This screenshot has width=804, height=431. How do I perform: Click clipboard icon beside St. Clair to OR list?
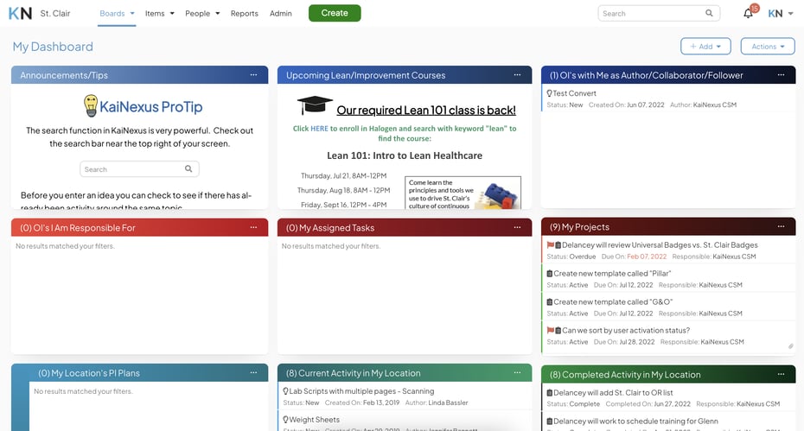[x=549, y=392]
